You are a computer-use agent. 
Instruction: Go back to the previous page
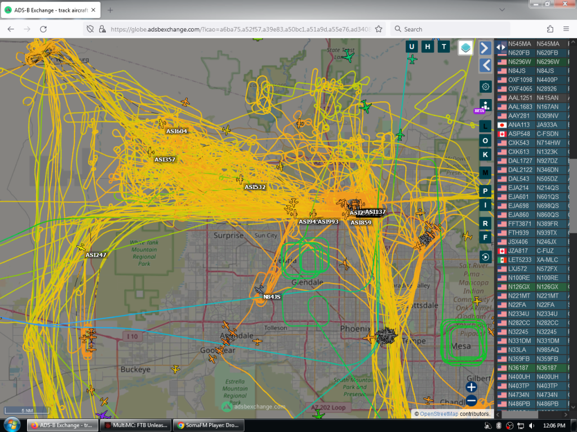pyautogui.click(x=11, y=29)
